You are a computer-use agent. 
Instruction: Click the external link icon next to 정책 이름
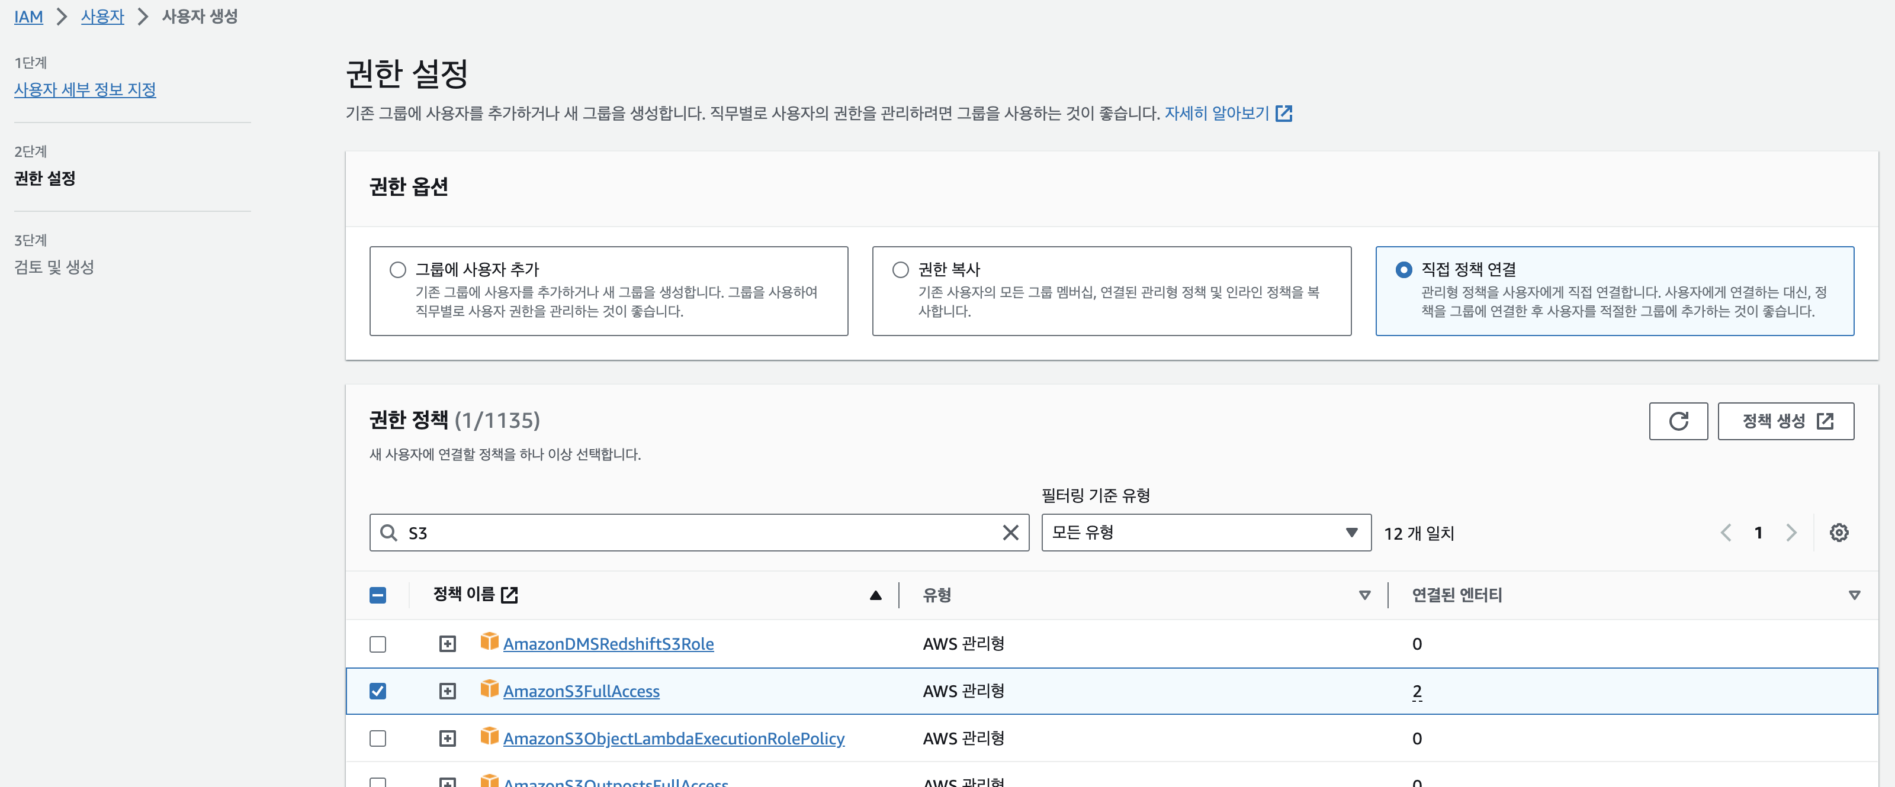509,595
